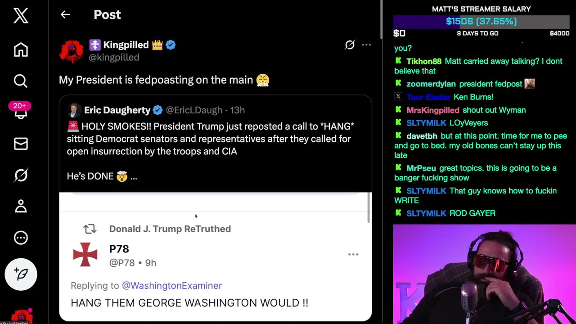Open the Profile person icon
576x324 pixels.
[21, 207]
